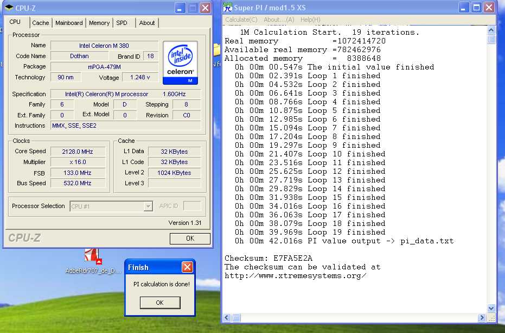The image size is (505, 333).
Task: Click the FSB value '133.0 MHz'
Action: 78,173
